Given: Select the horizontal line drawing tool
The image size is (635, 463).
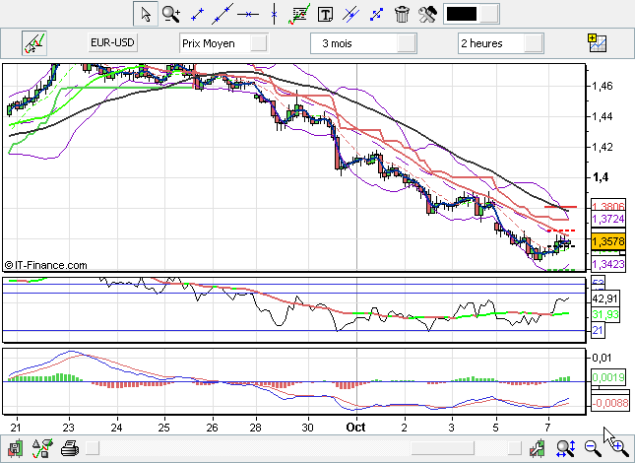Looking at the screenshot, I should pyautogui.click(x=248, y=14).
